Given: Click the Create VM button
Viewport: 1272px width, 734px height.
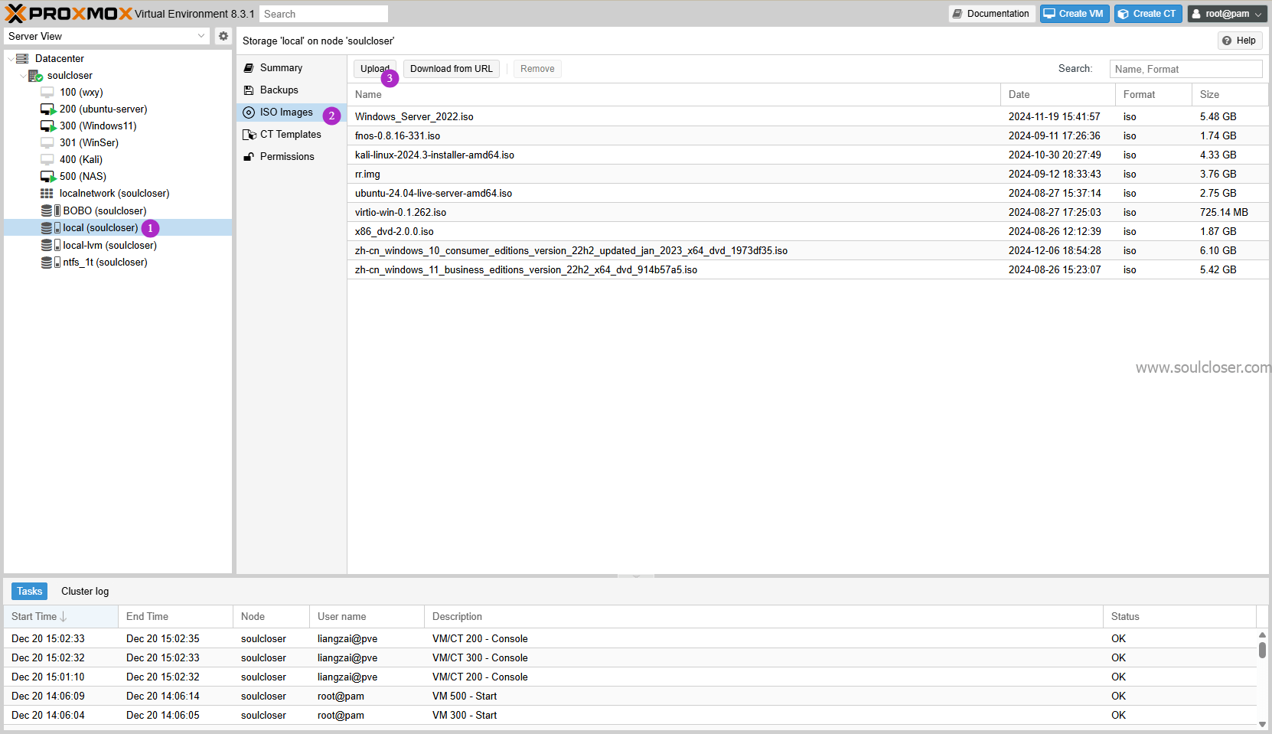Looking at the screenshot, I should coord(1075,14).
